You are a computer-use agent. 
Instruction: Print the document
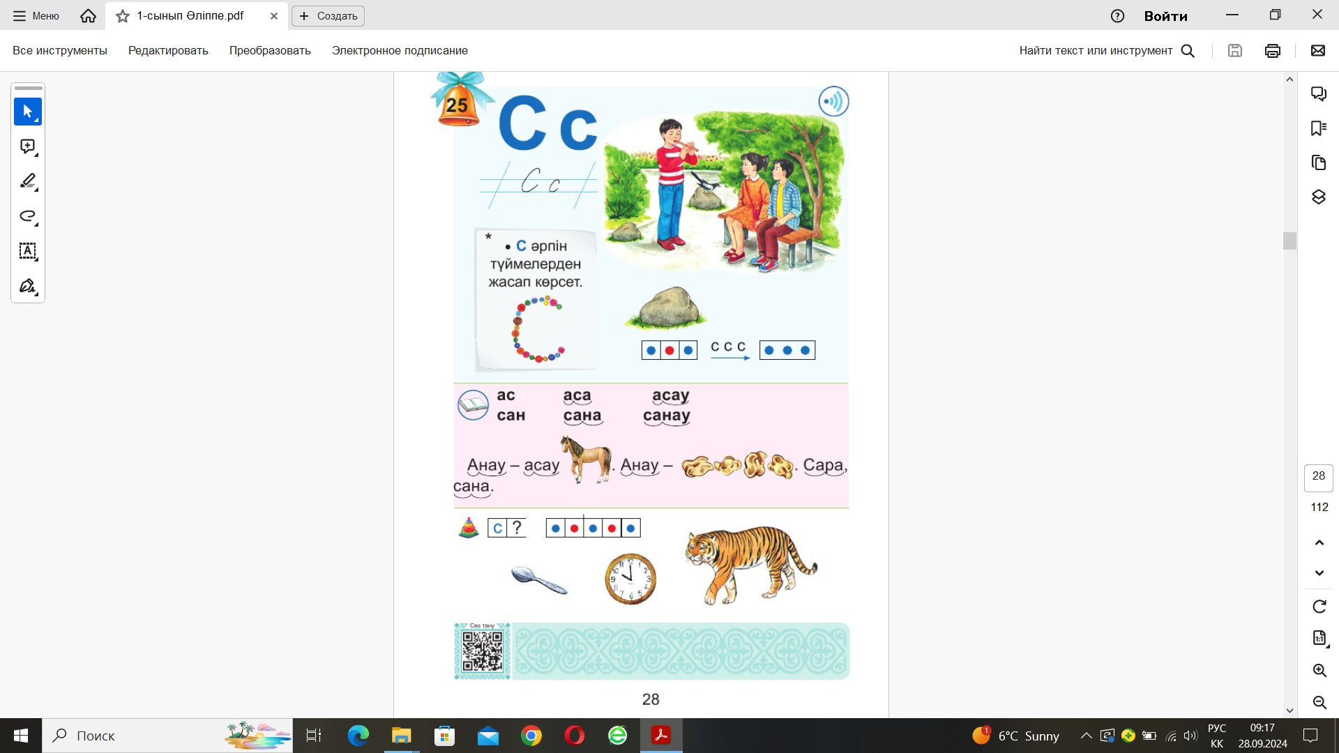coord(1272,51)
